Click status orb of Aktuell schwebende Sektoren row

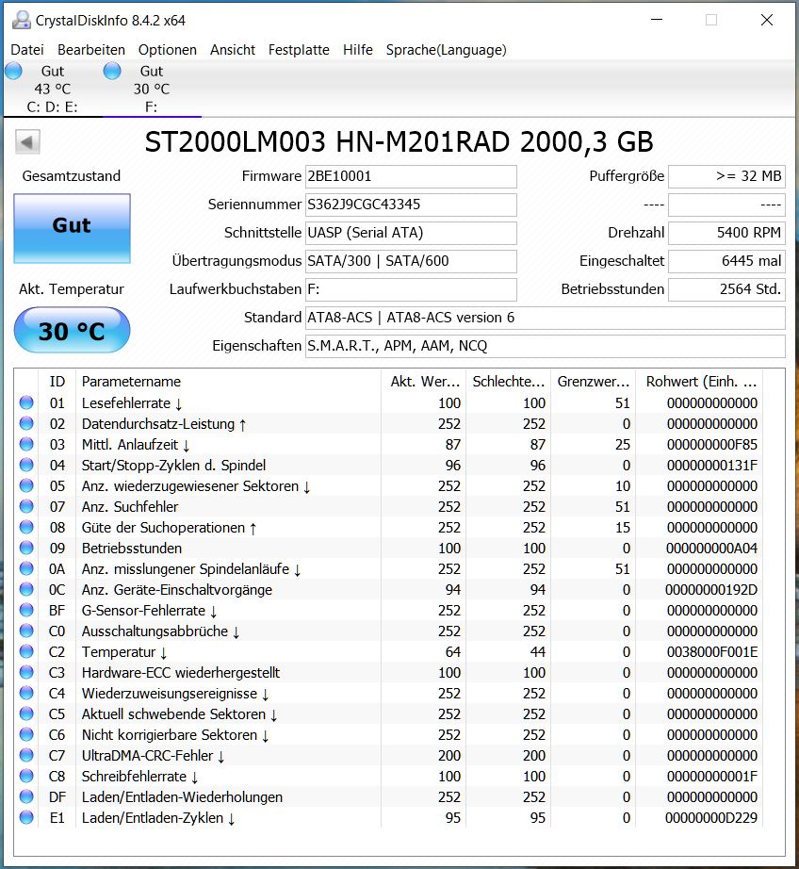coord(26,713)
